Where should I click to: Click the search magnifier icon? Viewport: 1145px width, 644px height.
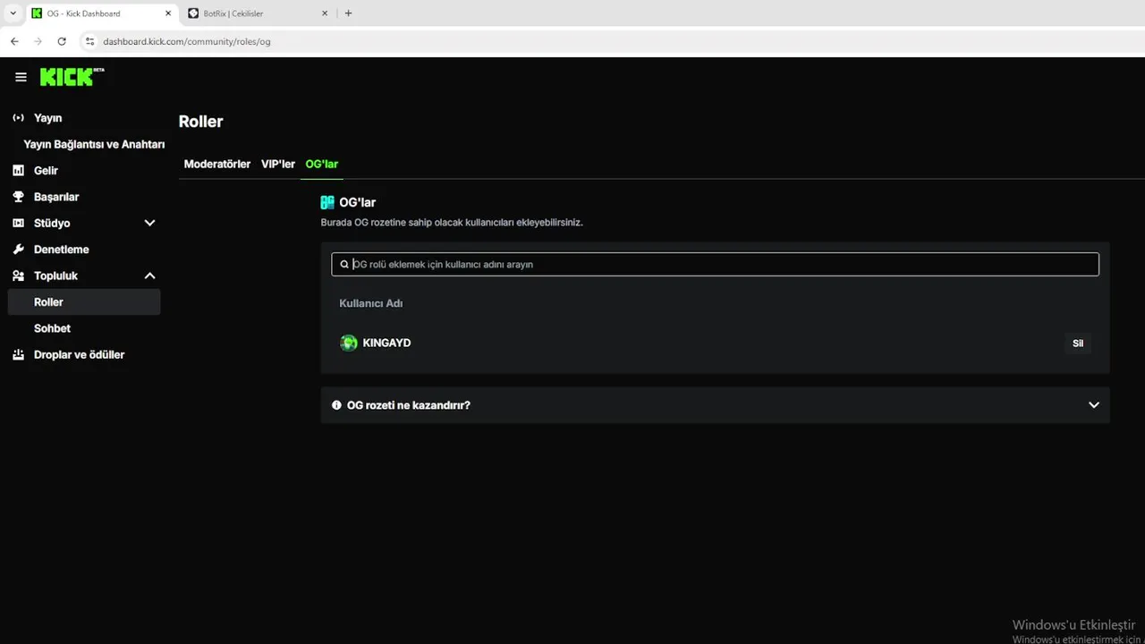[x=344, y=265]
